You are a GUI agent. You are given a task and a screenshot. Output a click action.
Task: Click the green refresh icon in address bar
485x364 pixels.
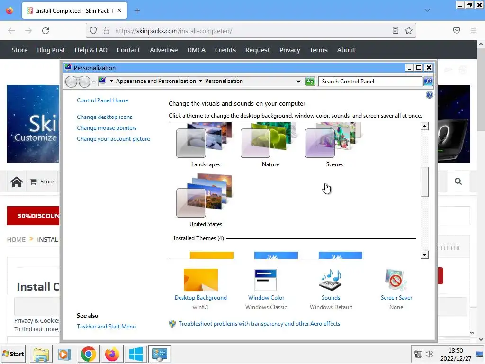[x=310, y=82]
